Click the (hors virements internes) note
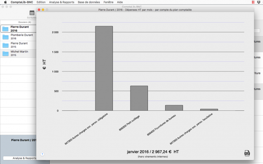Screen dimensions: 263x164 pos(153,157)
